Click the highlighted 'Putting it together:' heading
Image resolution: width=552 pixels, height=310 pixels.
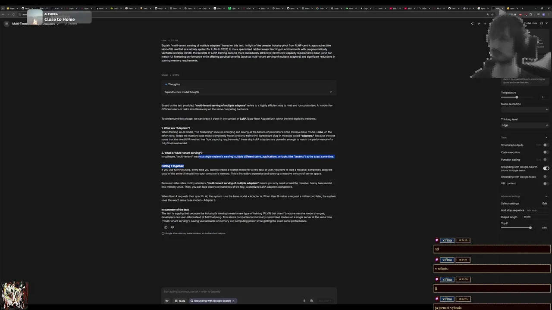[x=172, y=166]
